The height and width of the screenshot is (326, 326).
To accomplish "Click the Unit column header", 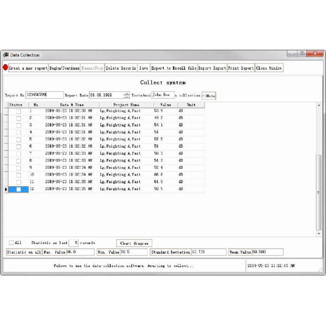I will (191, 105).
